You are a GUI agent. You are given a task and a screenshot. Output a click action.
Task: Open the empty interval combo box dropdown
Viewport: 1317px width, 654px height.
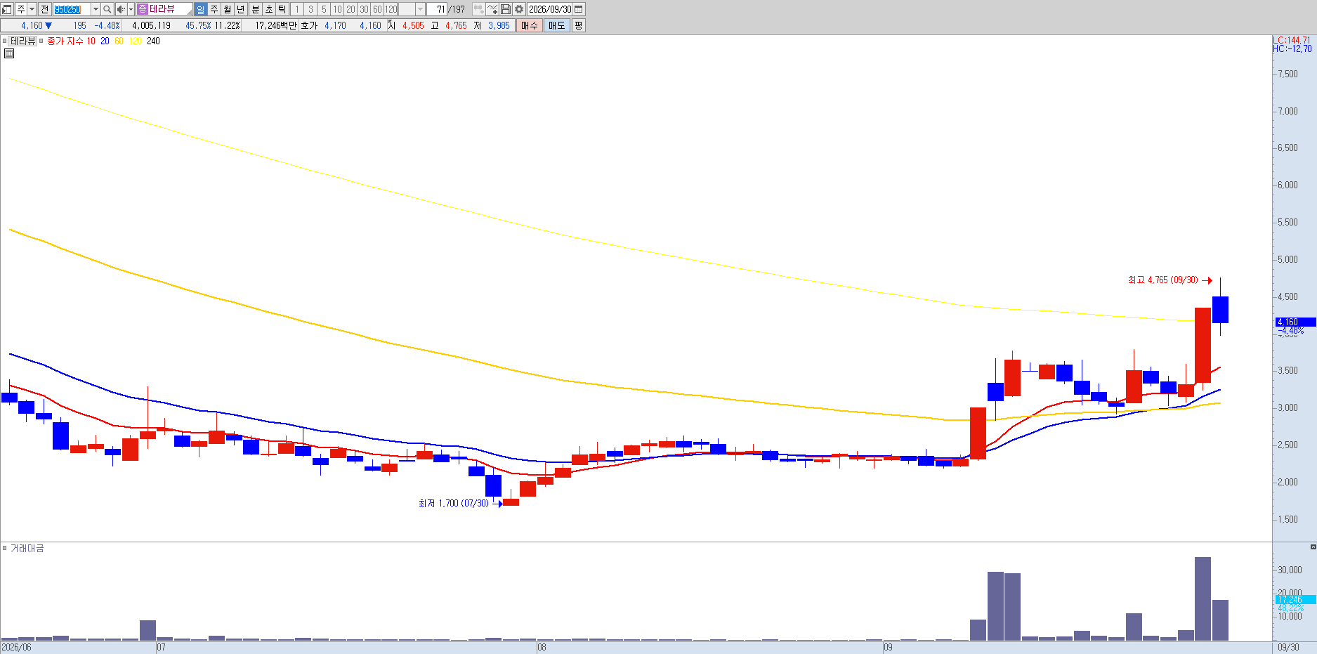coord(420,9)
